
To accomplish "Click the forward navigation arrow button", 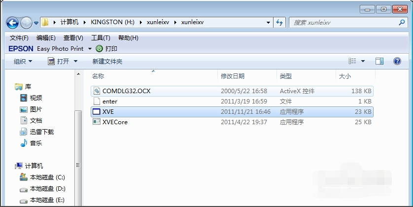I will pyautogui.click(x=26, y=23).
